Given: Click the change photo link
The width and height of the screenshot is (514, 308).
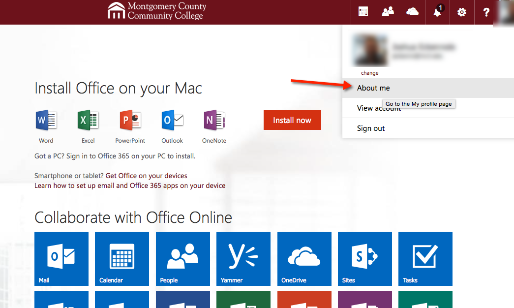Looking at the screenshot, I should [x=370, y=73].
